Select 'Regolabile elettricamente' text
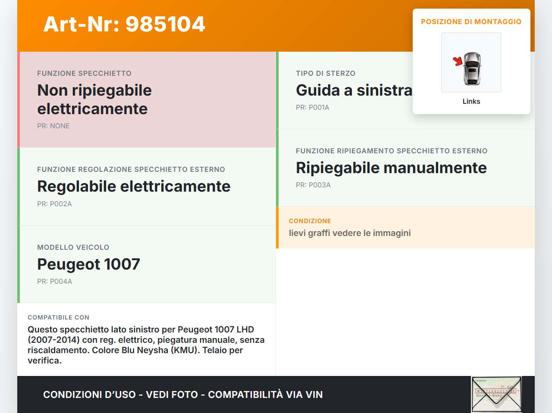552x413 pixels. [134, 186]
